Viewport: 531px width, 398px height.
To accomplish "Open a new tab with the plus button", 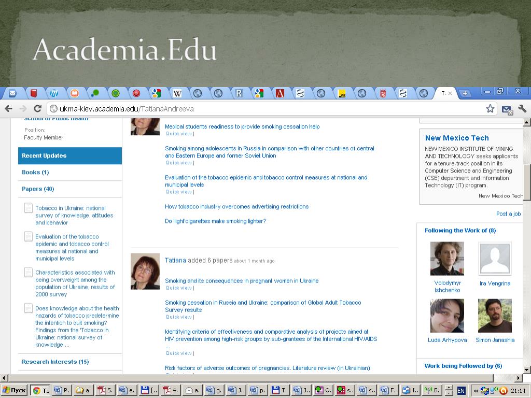I will click(x=465, y=93).
